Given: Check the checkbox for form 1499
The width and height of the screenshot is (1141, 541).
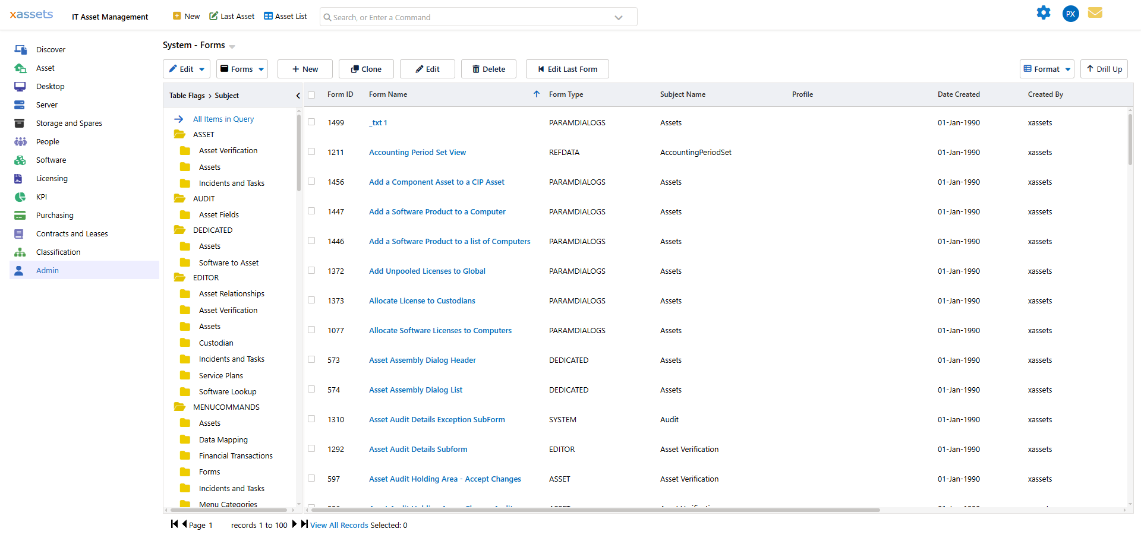Looking at the screenshot, I should 311,122.
